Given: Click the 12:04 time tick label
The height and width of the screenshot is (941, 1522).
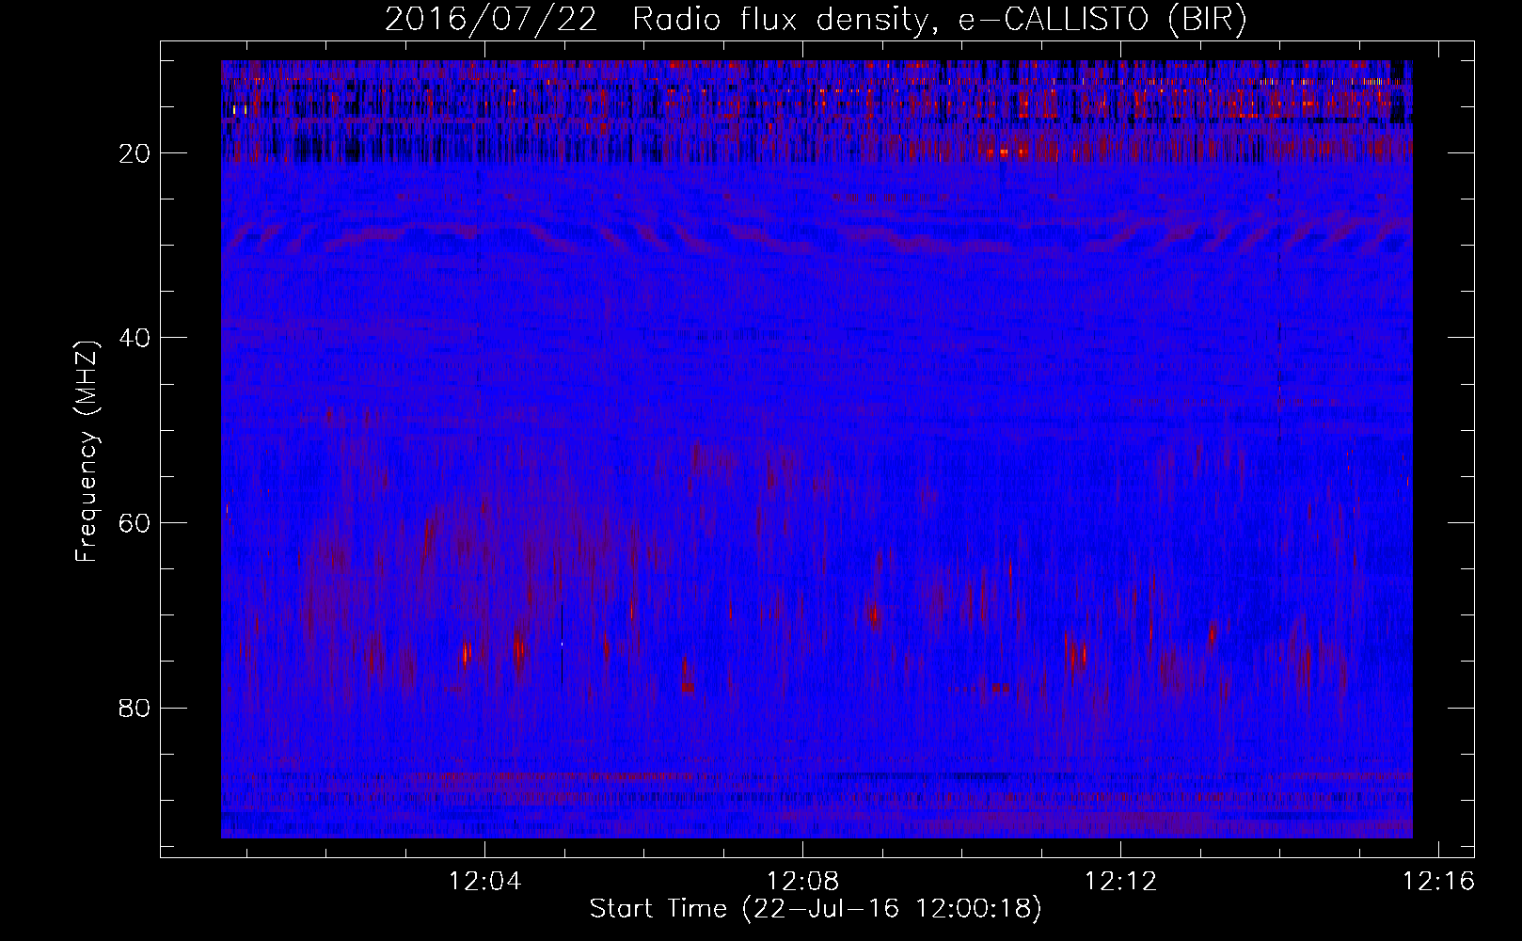Looking at the screenshot, I should click(485, 882).
